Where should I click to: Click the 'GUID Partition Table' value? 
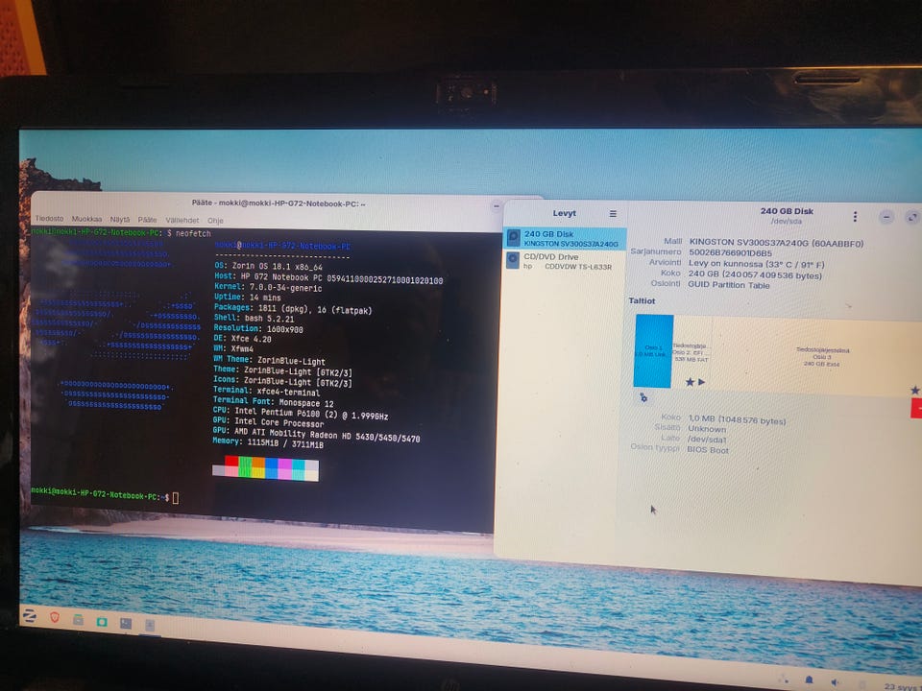[x=729, y=285]
